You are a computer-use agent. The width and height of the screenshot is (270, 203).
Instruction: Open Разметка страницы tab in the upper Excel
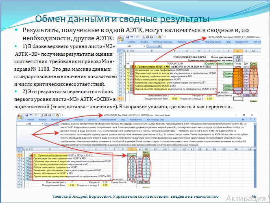coord(163,42)
